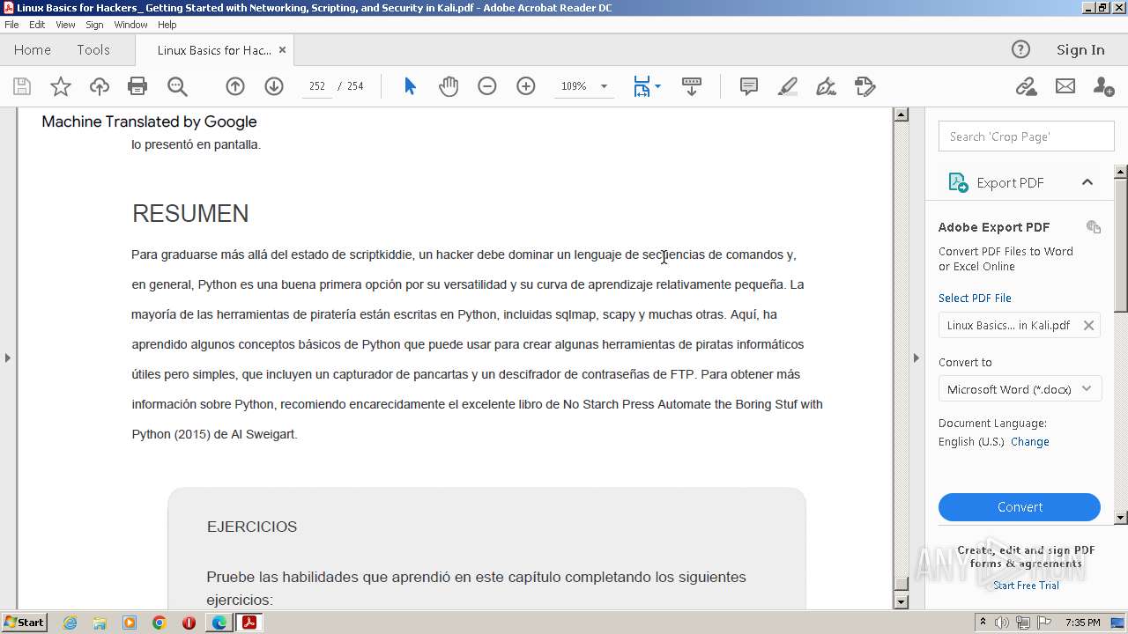The image size is (1128, 634).
Task: Select the Linux Basics document tab
Action: coord(214,50)
